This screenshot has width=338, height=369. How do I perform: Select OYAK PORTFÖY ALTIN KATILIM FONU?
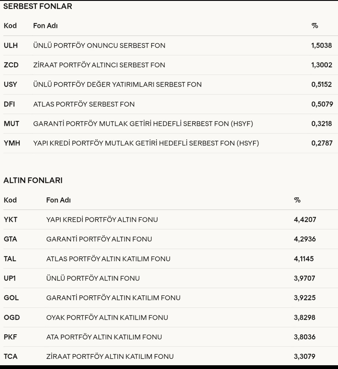[107, 317]
